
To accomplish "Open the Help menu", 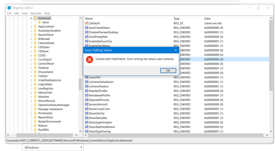I will click(47, 13).
